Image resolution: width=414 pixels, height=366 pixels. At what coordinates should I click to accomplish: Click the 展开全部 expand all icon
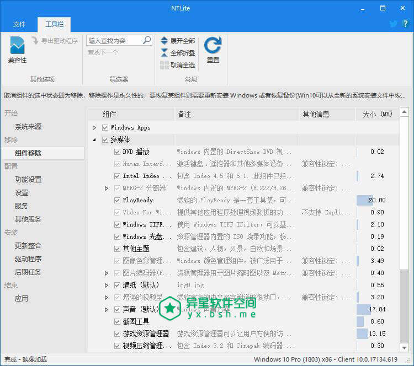[x=164, y=41]
